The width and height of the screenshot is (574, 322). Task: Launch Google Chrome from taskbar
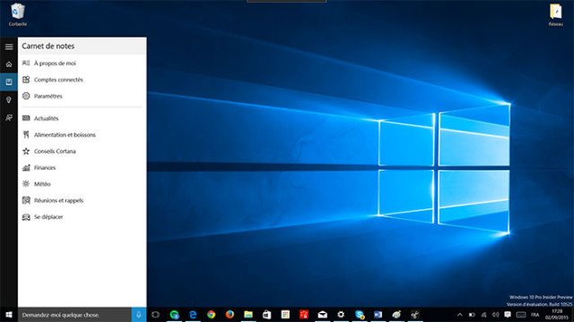point(212,315)
